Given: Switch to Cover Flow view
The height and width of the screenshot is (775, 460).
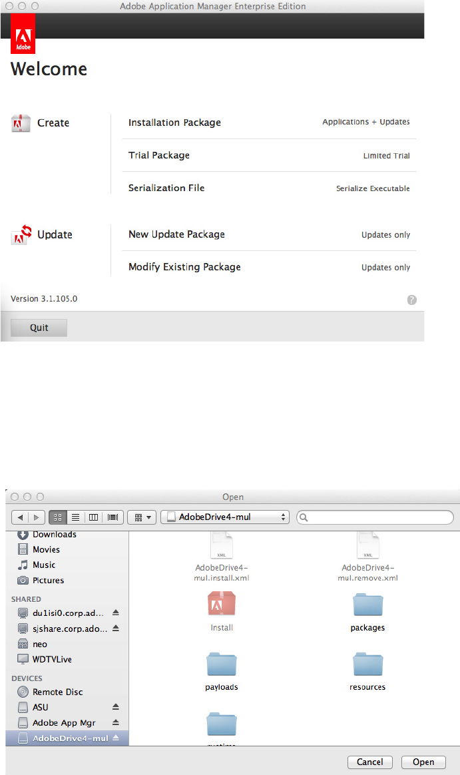Looking at the screenshot, I should (x=113, y=517).
